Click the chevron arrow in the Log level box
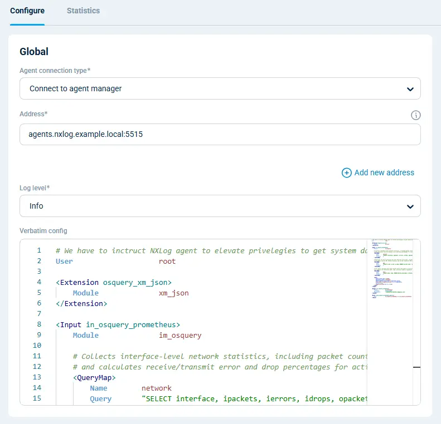441x424 pixels. point(410,206)
